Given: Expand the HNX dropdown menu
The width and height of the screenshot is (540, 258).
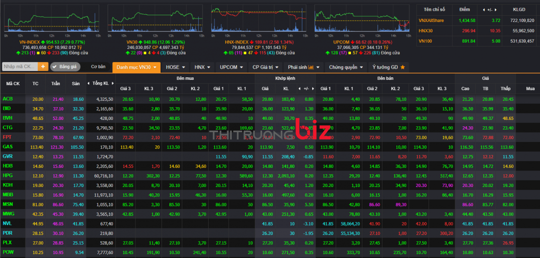Looking at the screenshot, I should pos(202,68).
